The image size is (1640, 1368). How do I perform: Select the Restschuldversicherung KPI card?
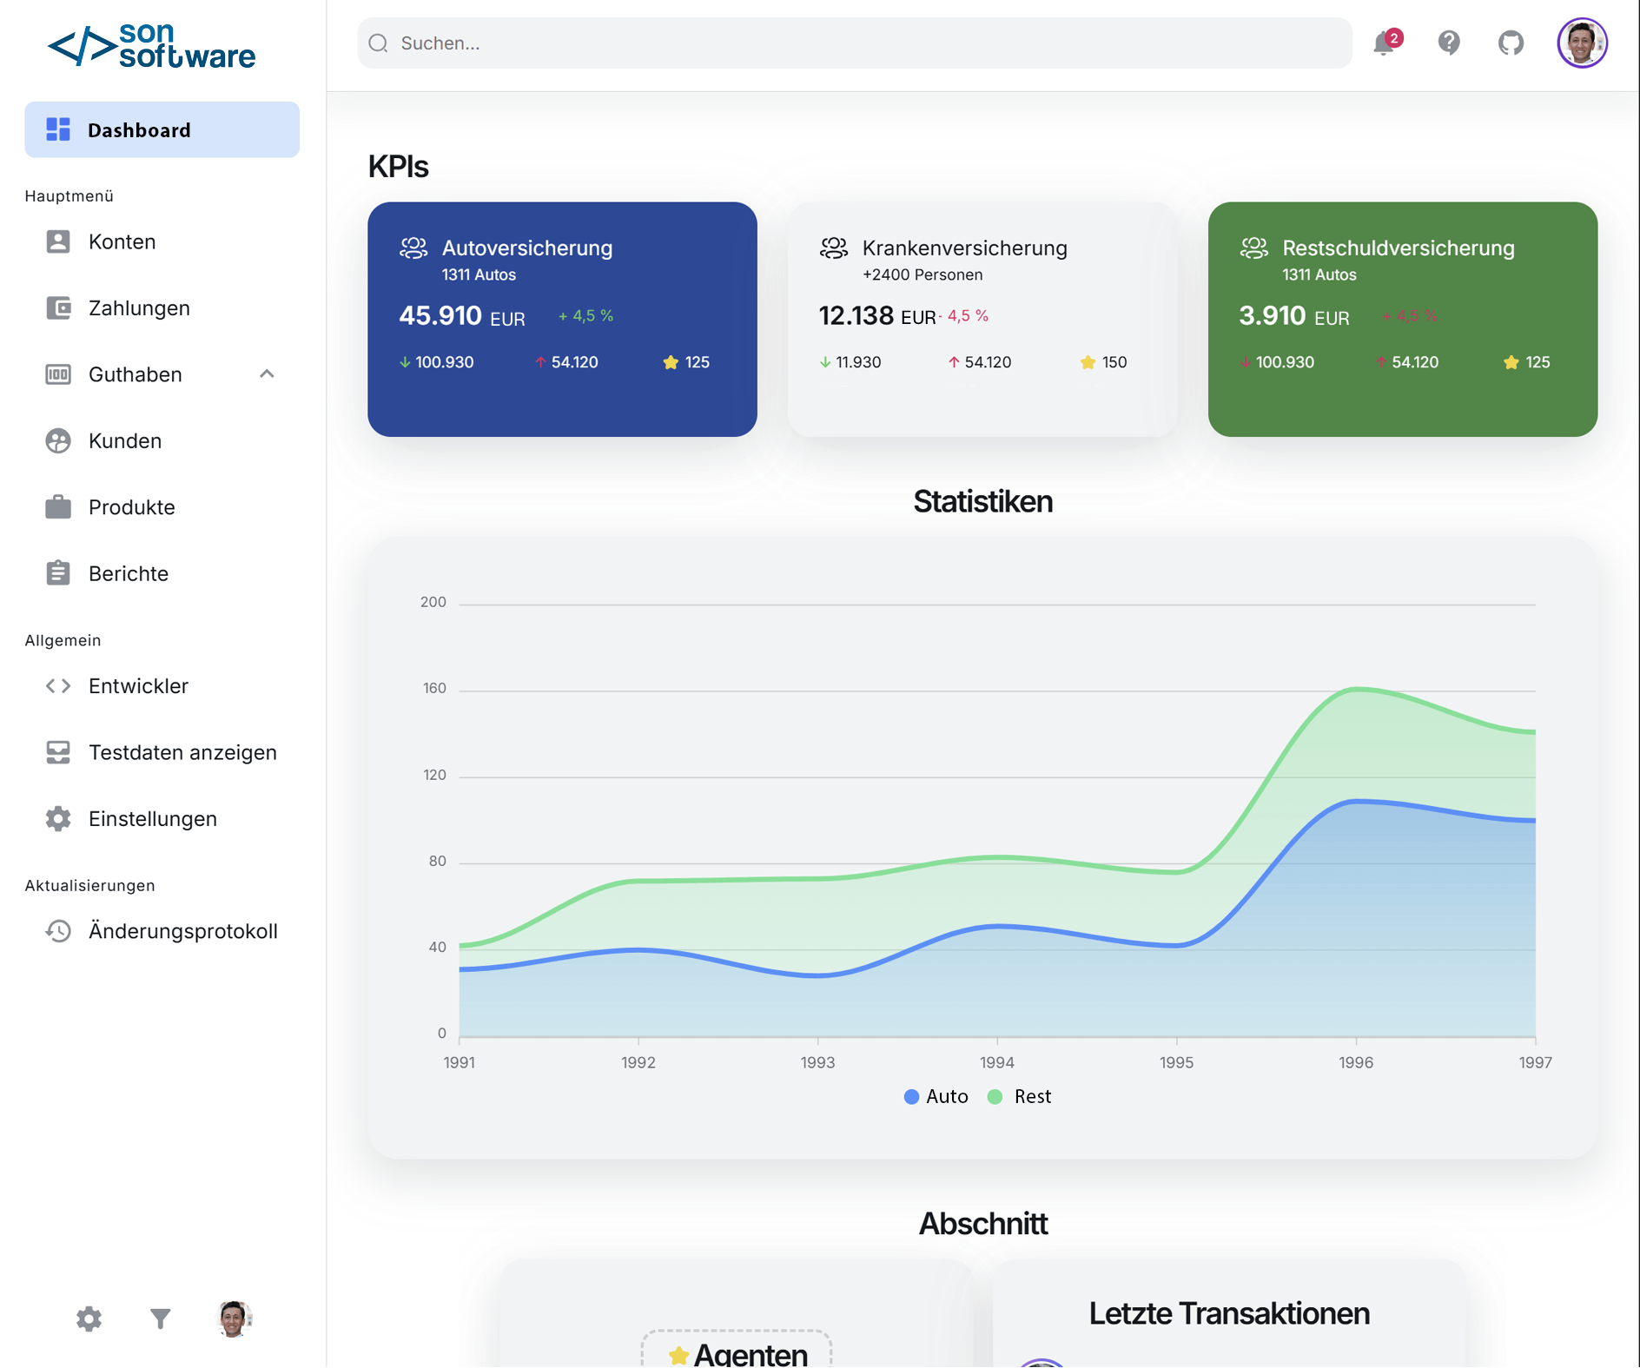[x=1402, y=319]
